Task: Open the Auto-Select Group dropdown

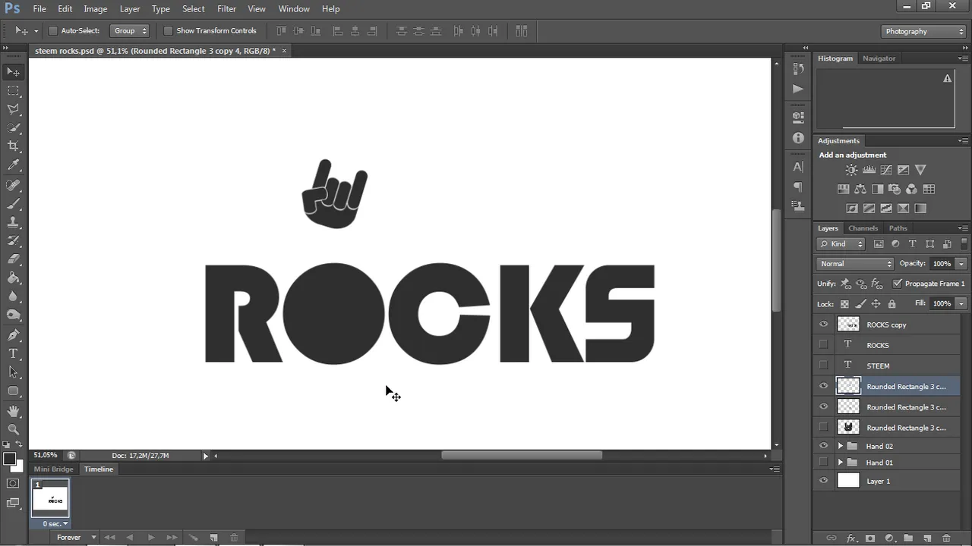Action: pos(129,31)
